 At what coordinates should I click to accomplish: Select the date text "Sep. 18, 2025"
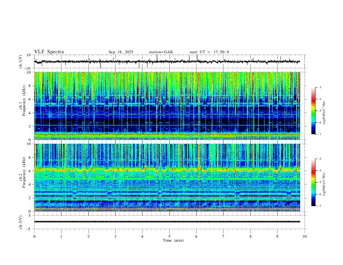coord(121,52)
